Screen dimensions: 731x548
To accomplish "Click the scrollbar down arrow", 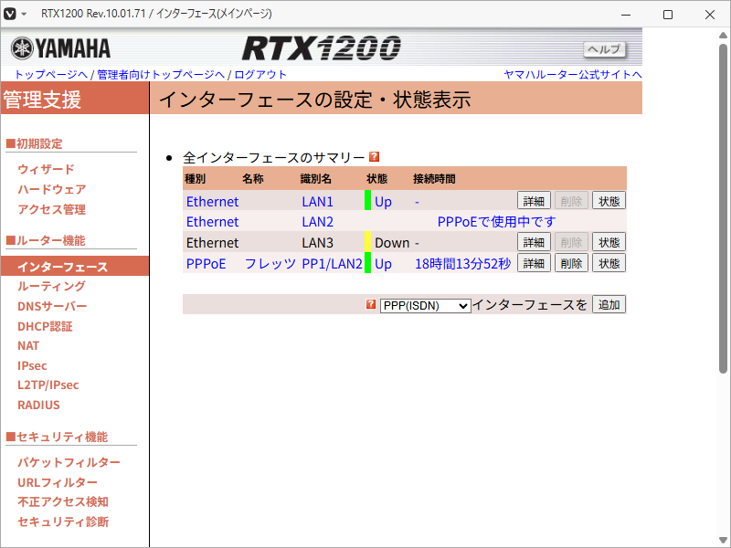I will click(x=723, y=541).
